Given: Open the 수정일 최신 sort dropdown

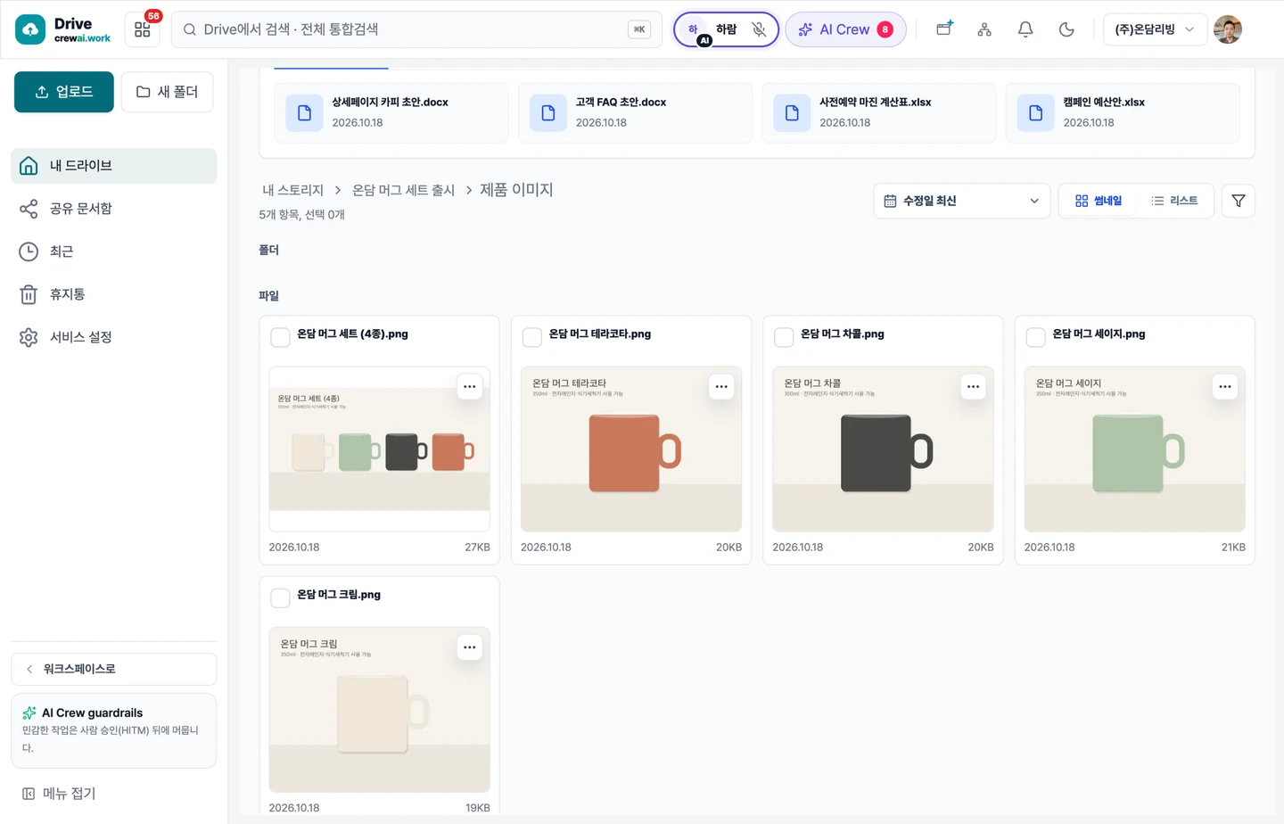Looking at the screenshot, I should click(961, 201).
